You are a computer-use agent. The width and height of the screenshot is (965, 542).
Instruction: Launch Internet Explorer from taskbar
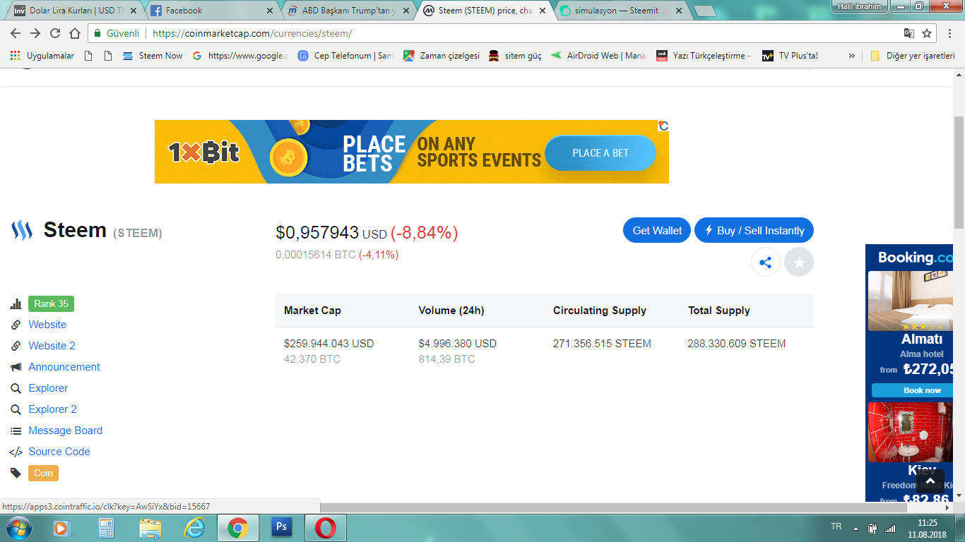pyautogui.click(x=194, y=527)
